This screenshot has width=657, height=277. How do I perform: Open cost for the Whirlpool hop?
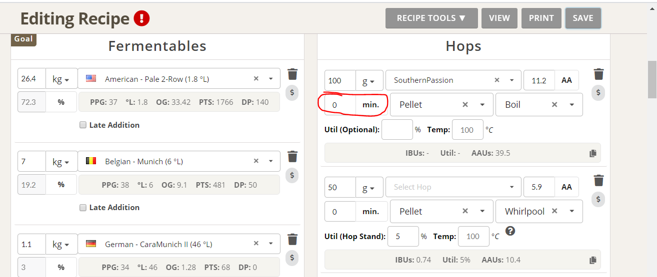click(598, 200)
